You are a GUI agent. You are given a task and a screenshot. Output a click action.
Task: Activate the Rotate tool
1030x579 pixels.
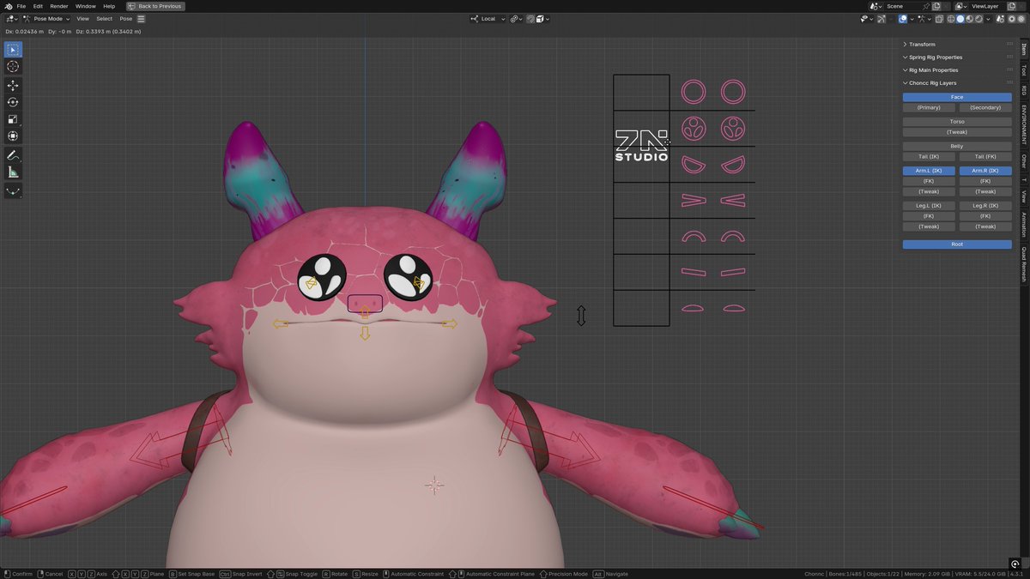click(x=13, y=102)
